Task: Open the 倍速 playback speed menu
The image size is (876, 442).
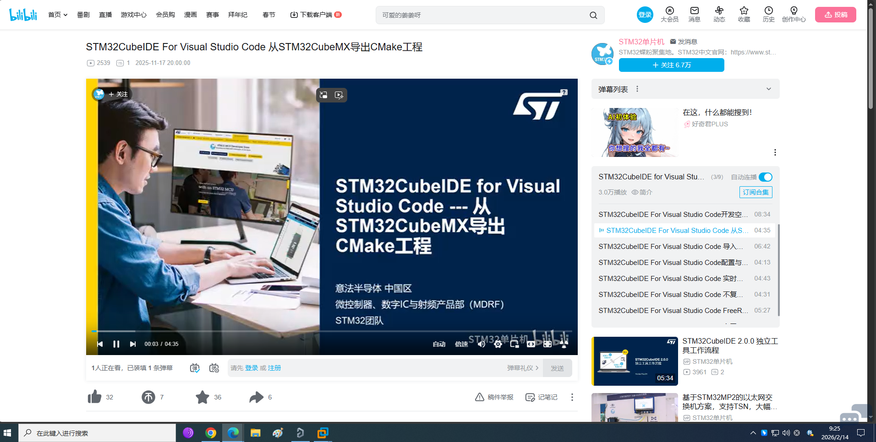Action: point(461,344)
